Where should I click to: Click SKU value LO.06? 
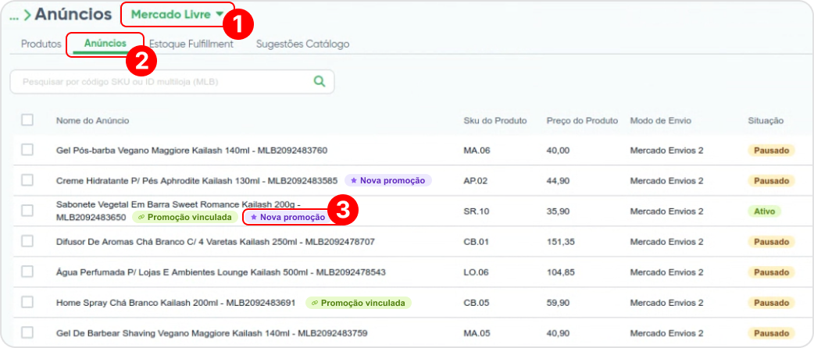coord(476,272)
